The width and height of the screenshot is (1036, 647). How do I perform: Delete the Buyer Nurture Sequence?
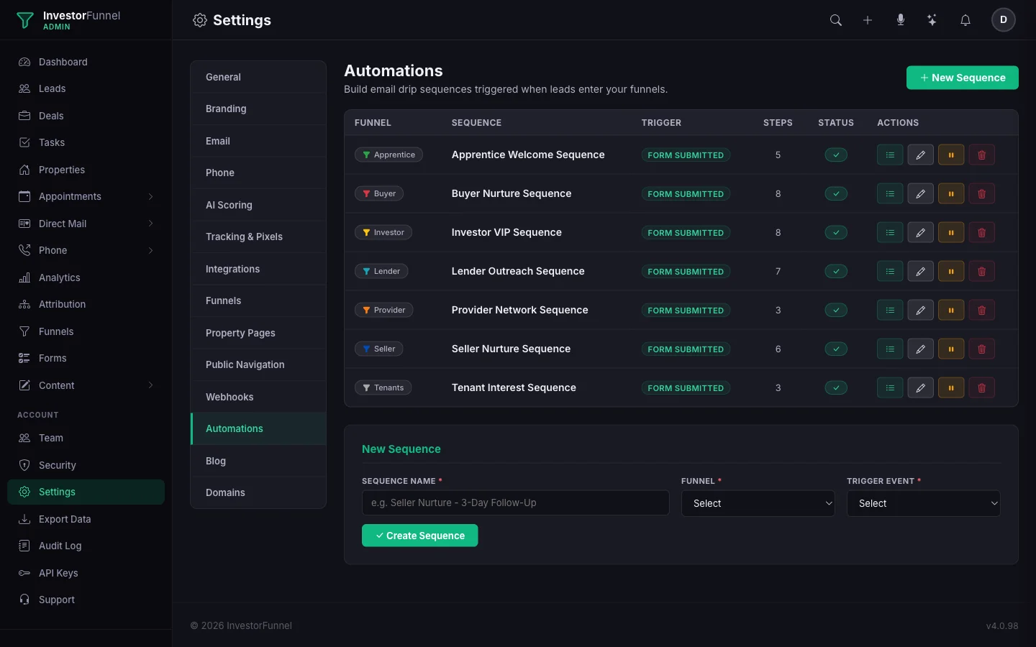(982, 194)
